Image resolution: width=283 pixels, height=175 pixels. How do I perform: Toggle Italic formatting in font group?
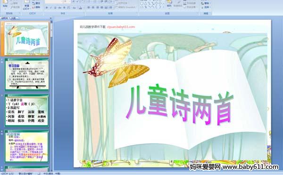[x=51, y=8]
